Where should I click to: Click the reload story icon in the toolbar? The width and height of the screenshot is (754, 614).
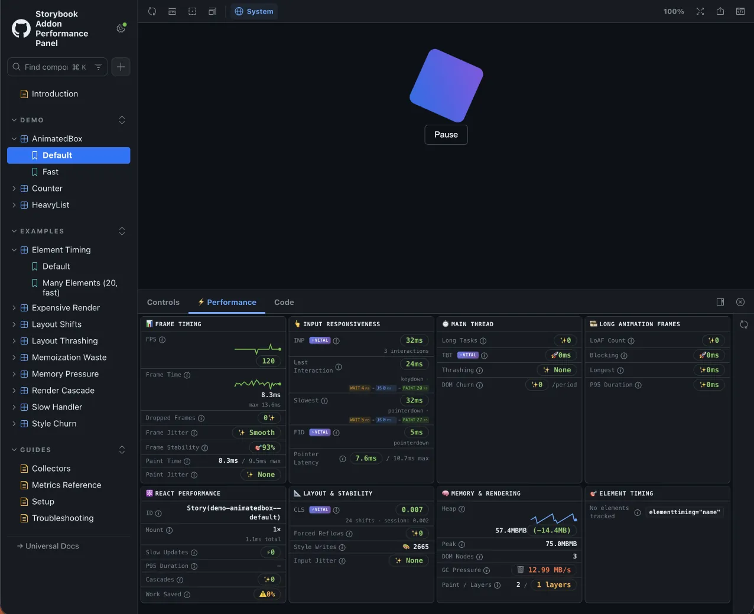coord(152,11)
